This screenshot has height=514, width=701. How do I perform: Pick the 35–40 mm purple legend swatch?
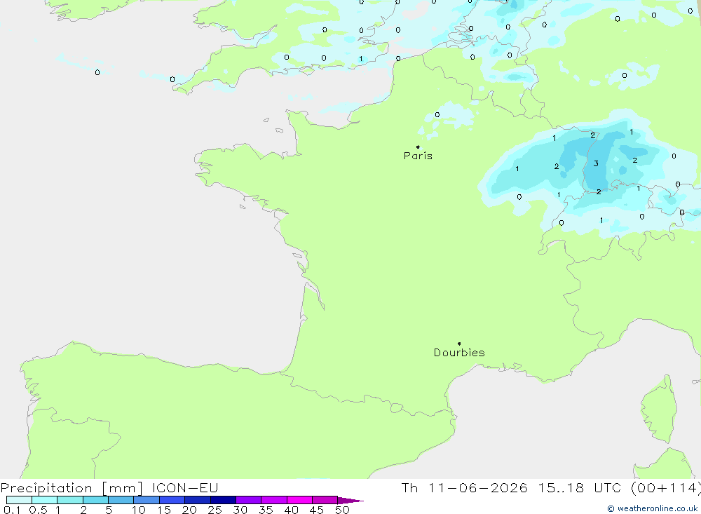[274, 500]
